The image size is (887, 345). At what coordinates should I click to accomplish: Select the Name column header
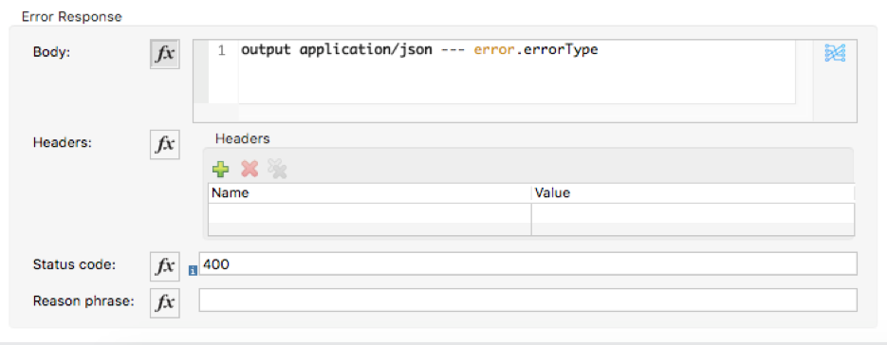tap(370, 192)
